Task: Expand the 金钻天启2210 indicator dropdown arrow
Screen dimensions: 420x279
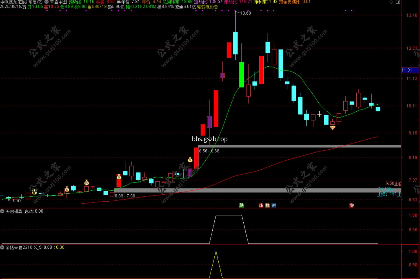Action: pos(3,247)
